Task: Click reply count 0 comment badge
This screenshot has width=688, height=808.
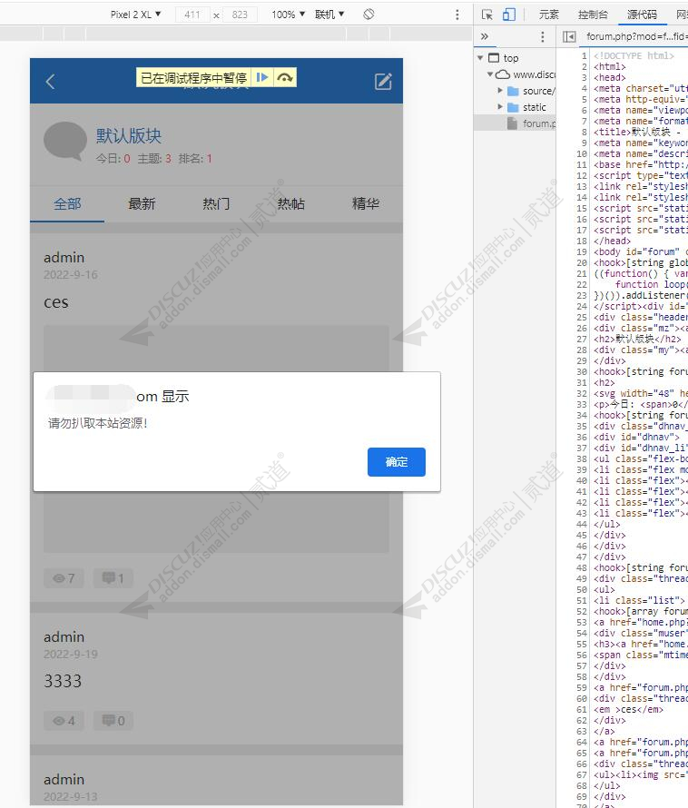Action: click(x=113, y=721)
